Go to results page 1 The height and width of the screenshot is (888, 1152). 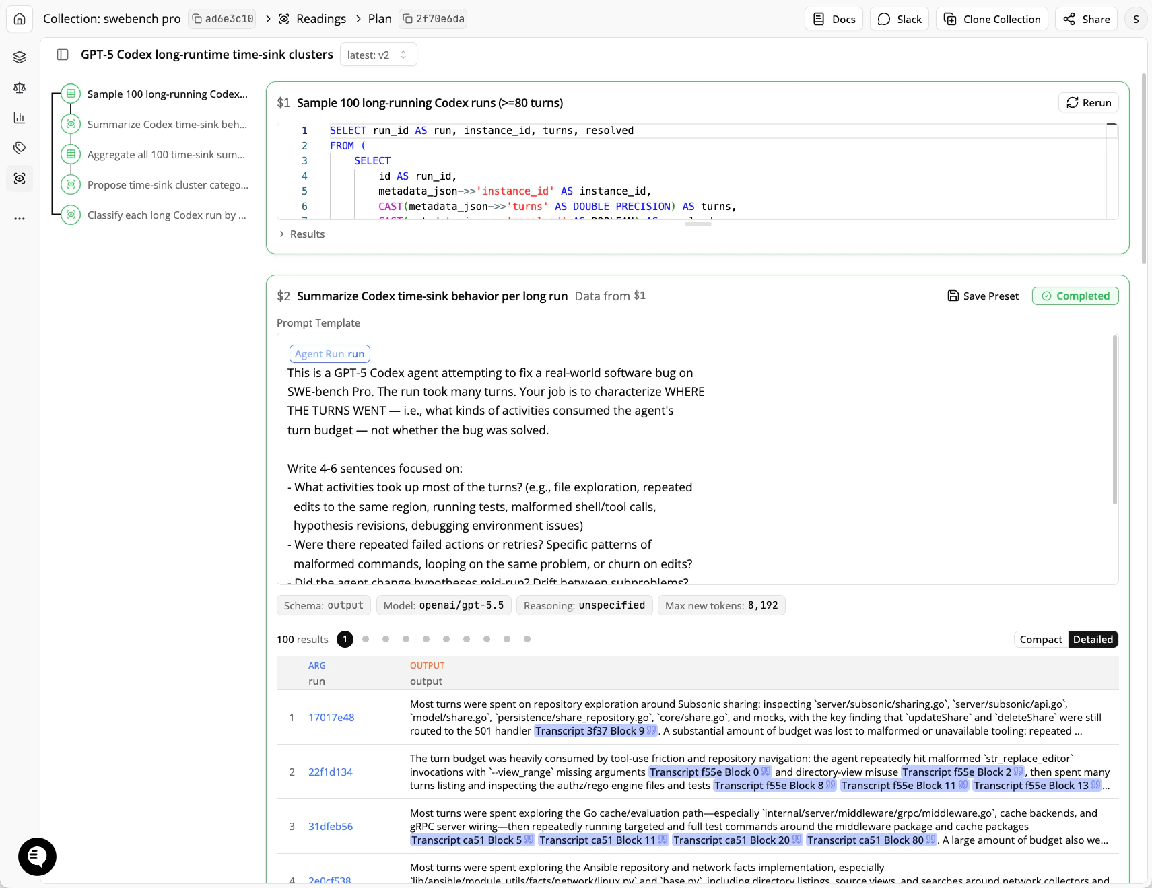(x=345, y=639)
